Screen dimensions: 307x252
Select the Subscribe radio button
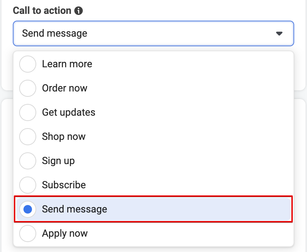pos(28,185)
